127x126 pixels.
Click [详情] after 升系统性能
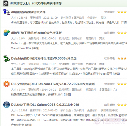(x=29, y=125)
